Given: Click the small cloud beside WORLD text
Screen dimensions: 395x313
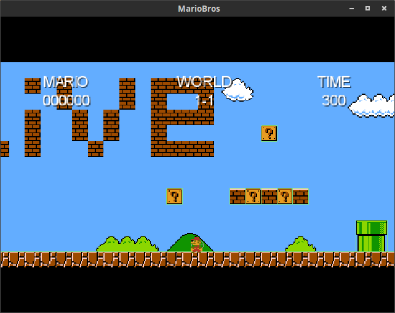Looking at the screenshot, I should 237,90.
